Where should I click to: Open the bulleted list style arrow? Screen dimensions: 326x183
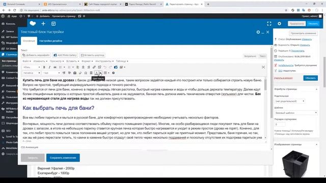pyautogui.click(x=64, y=67)
